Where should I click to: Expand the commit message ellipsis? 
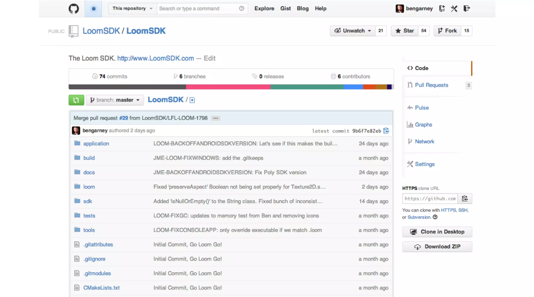[215, 118]
